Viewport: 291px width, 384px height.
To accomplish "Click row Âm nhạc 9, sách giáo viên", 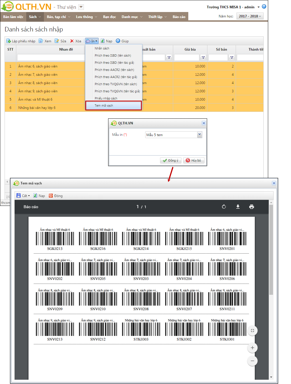I will [134, 91].
